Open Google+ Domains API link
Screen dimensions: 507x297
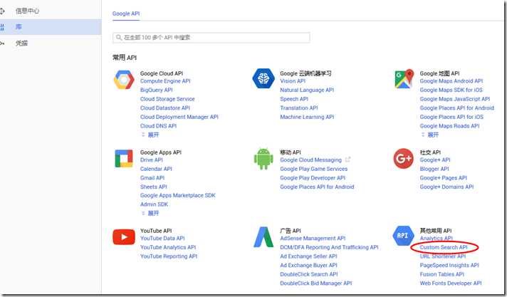(x=447, y=187)
